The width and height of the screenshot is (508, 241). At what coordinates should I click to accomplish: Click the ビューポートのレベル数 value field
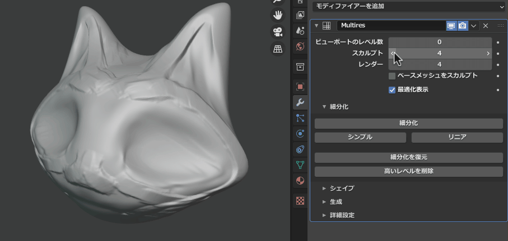[x=440, y=42]
